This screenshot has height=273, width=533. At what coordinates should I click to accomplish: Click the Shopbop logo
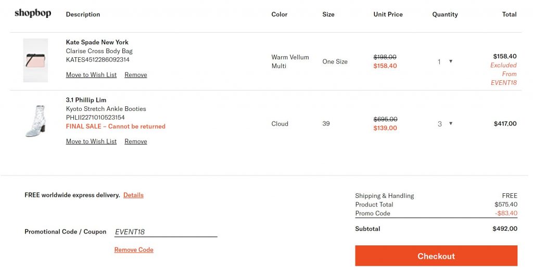tap(33, 14)
